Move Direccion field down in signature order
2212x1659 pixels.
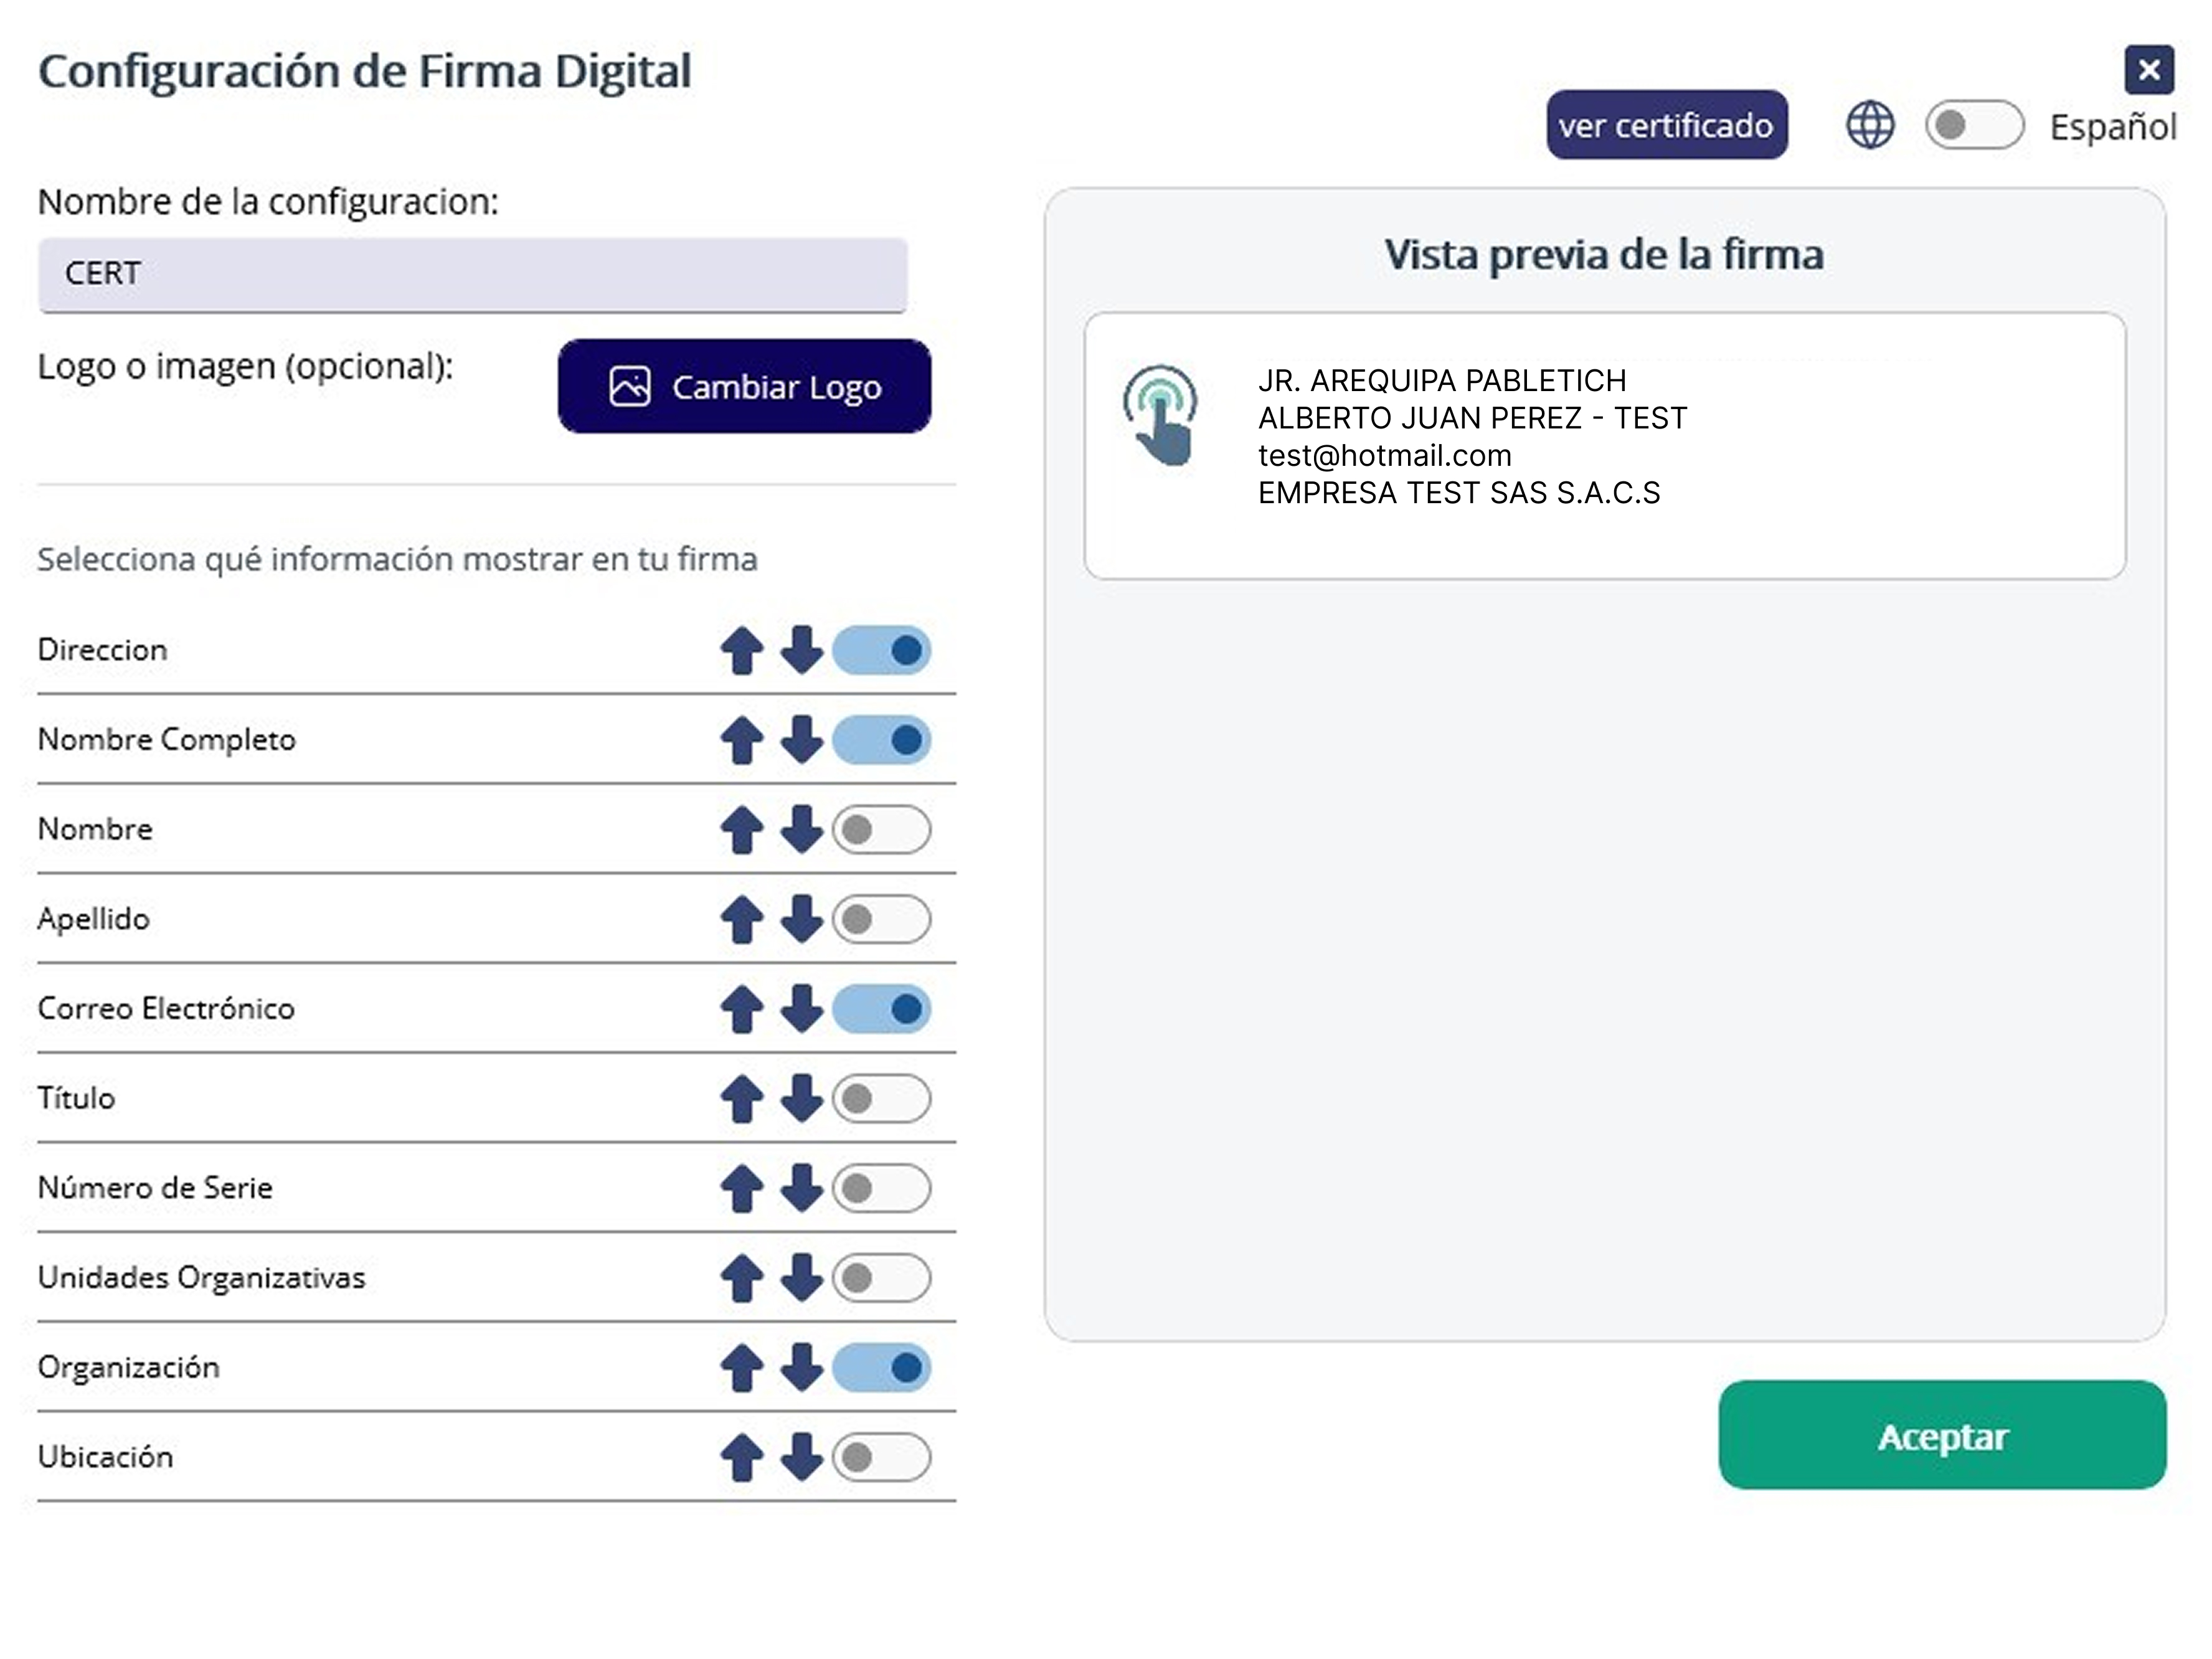[x=800, y=651]
